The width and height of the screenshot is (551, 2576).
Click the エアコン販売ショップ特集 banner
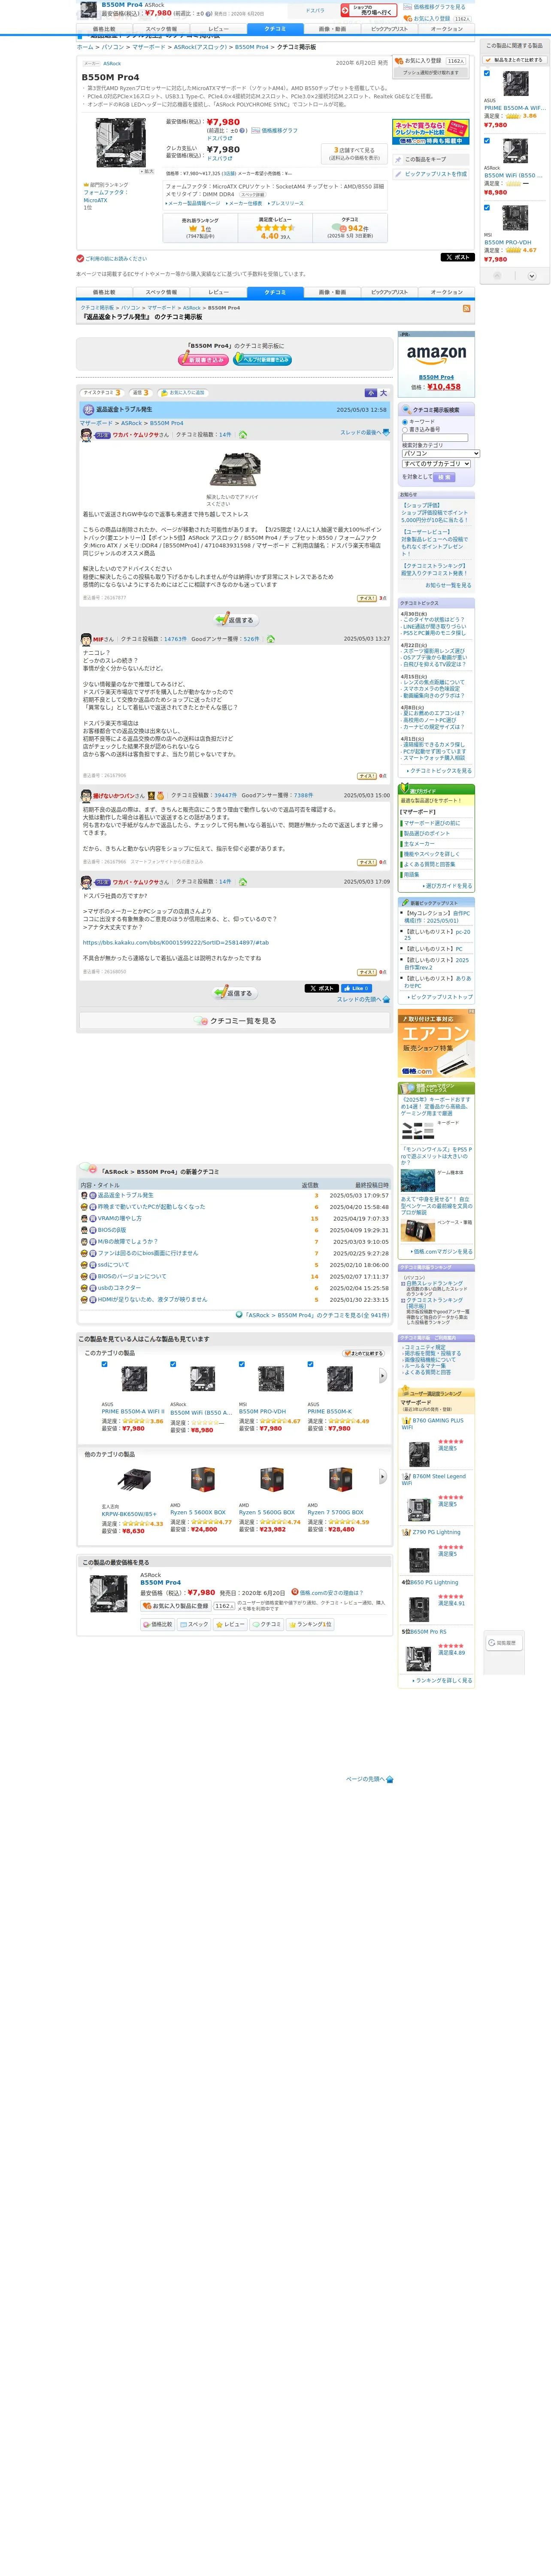(436, 1043)
